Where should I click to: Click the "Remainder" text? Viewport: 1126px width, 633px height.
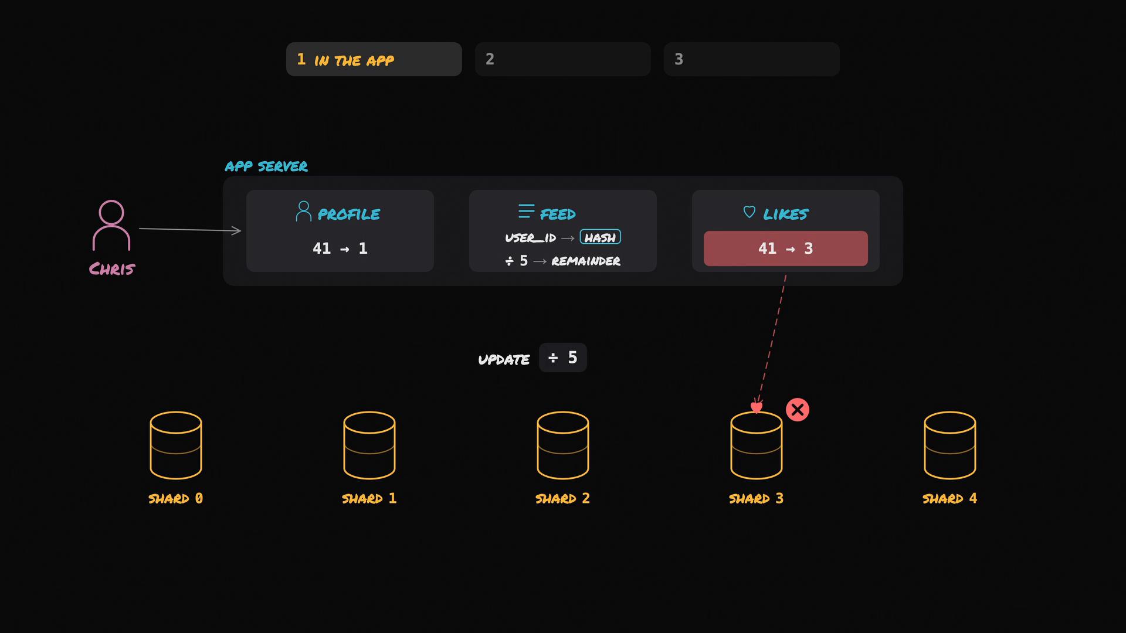pos(586,261)
